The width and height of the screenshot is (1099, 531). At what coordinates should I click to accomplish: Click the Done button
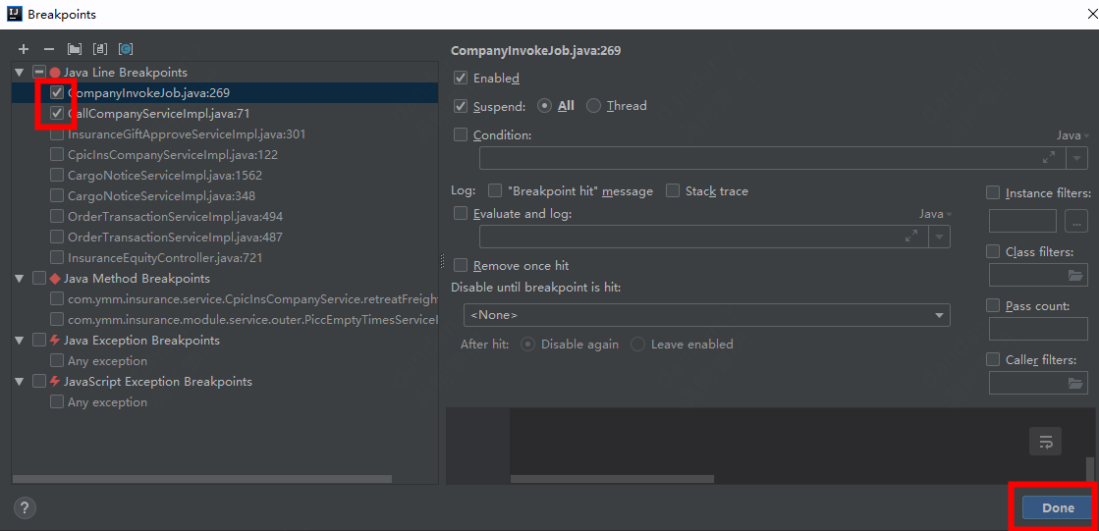coord(1058,507)
